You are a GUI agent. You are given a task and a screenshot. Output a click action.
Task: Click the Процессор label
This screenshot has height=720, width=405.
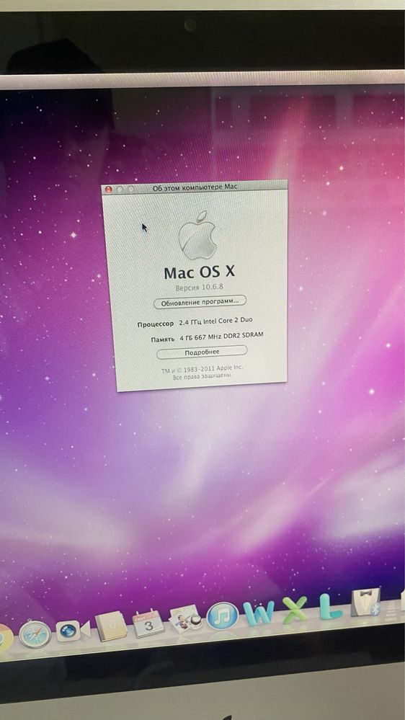[155, 324]
